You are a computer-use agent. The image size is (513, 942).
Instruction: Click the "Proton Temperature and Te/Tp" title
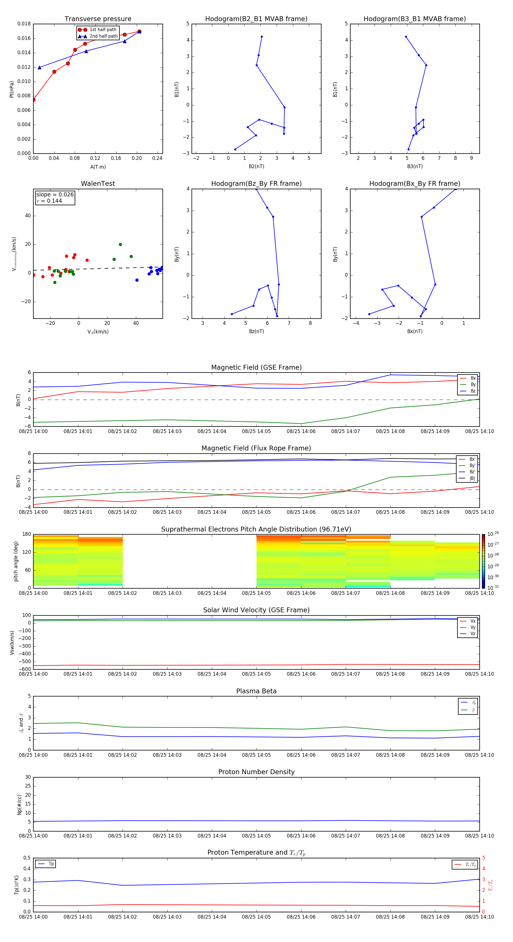(x=256, y=853)
